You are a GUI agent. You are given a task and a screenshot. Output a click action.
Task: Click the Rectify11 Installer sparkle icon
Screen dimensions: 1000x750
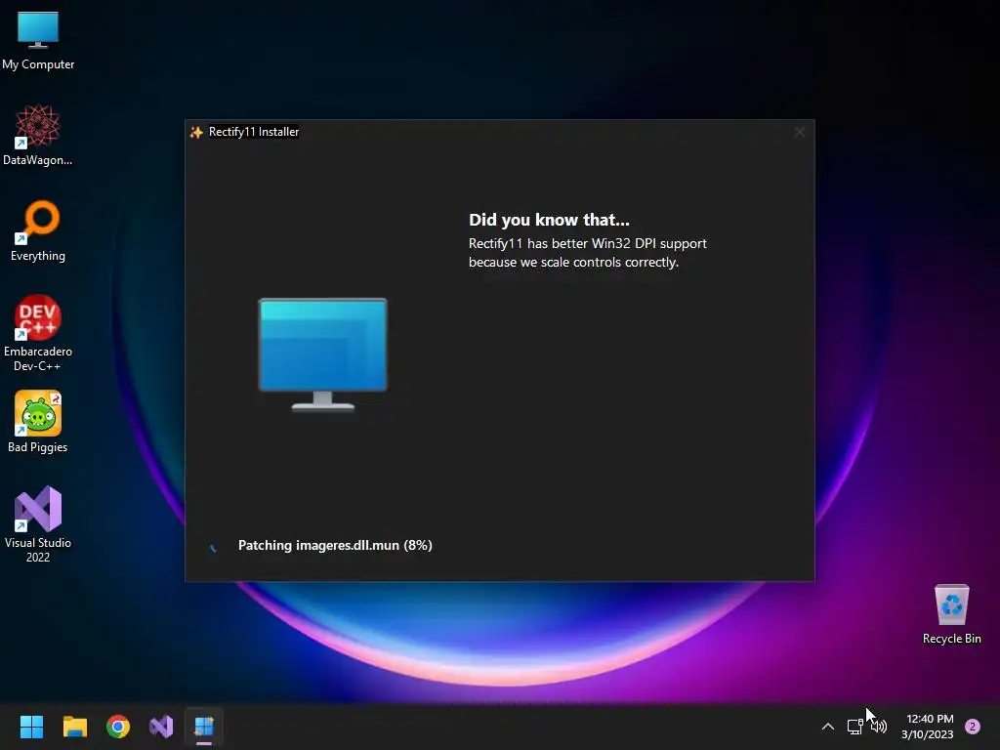coord(196,132)
